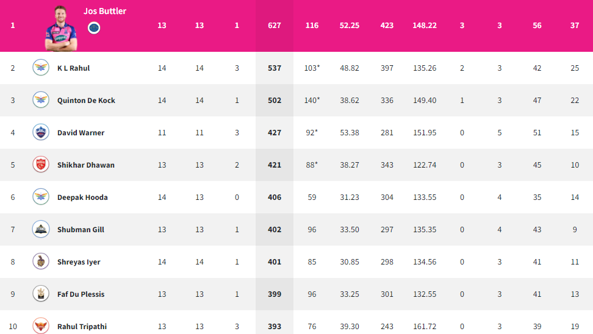The height and width of the screenshot is (334, 593).
Task: Click the Gujarat Titans logo beside Shubman Gill
Action: 41,229
